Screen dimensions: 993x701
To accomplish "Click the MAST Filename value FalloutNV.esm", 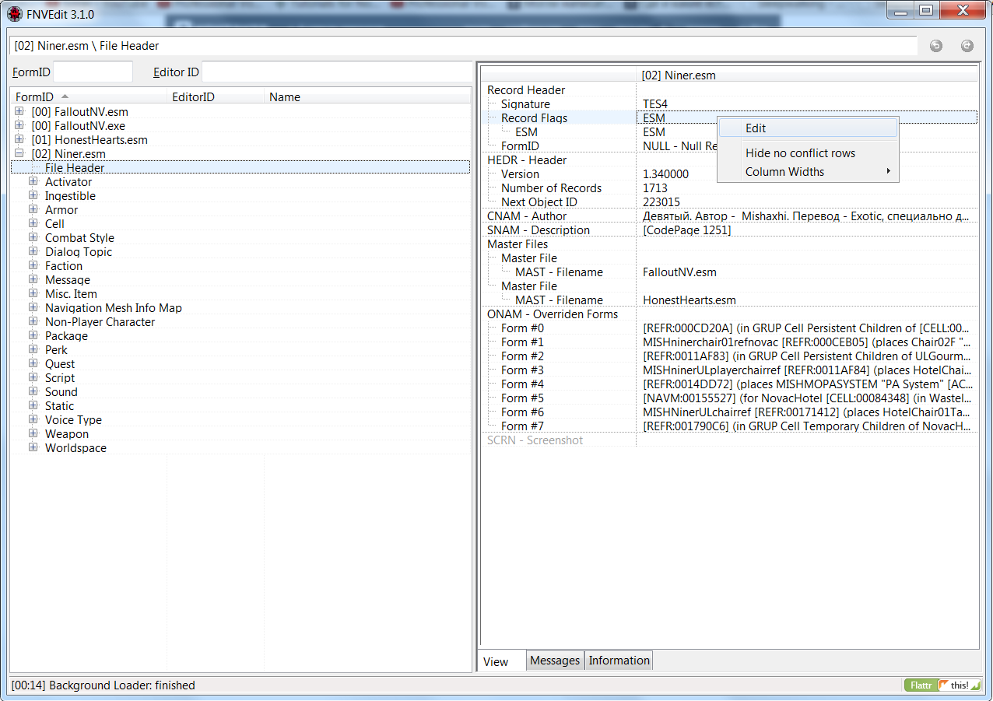I will click(x=679, y=272).
